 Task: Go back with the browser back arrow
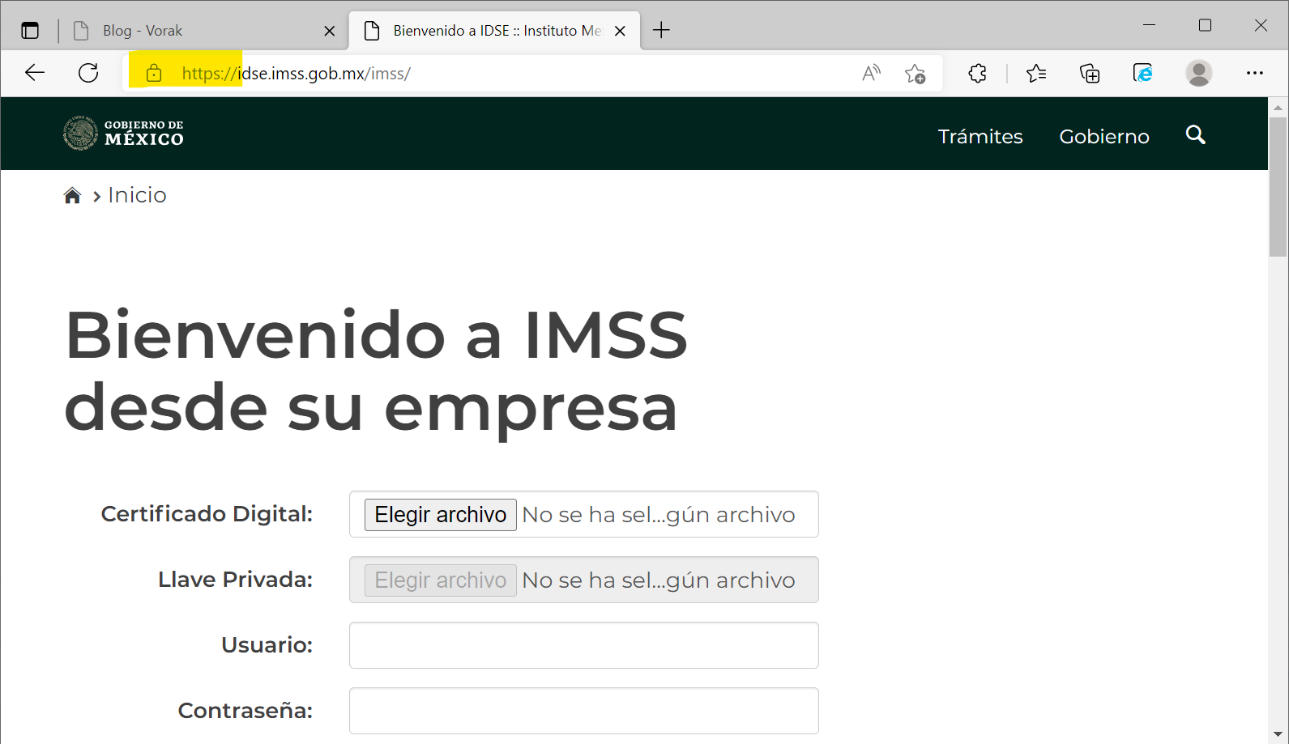35,73
